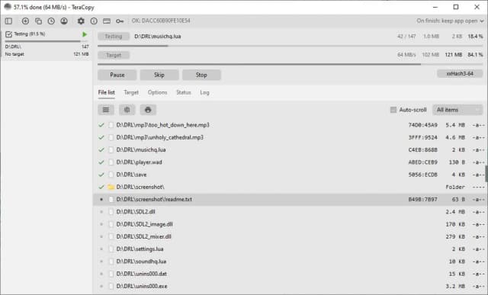Click the xxHash3-64 algorithm selector
Viewport: 488px width, 295px height.
point(460,74)
